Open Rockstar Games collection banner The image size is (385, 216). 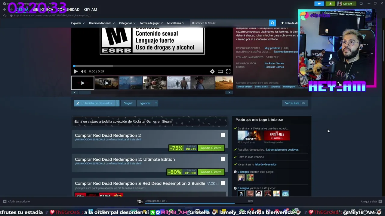point(149,121)
